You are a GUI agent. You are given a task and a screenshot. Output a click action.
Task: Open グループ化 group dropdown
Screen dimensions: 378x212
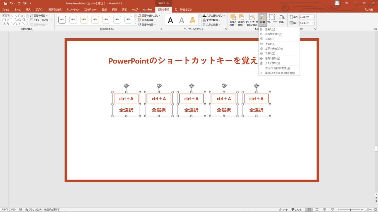coord(272,20)
